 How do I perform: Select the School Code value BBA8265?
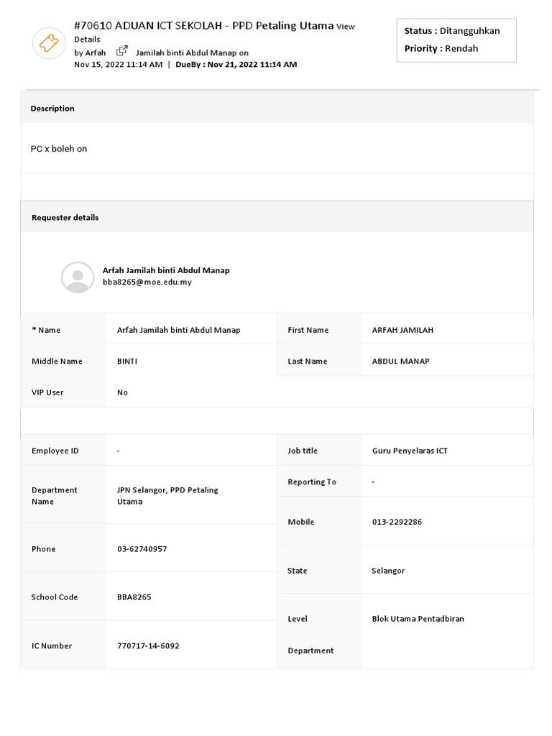(x=134, y=597)
